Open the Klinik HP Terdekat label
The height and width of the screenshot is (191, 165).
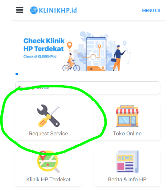[x=48, y=179]
